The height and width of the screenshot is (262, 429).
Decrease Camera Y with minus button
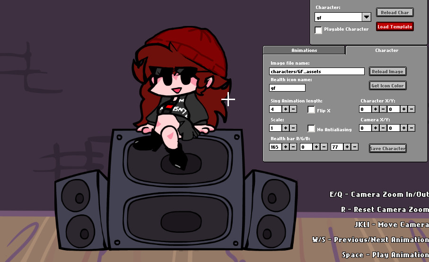pos(411,128)
